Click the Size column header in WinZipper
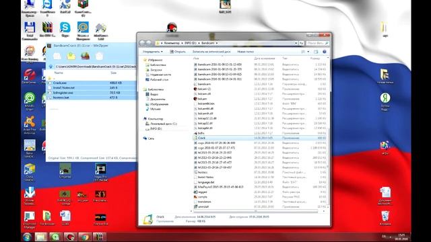Screen dimensions: 431x242 114,73
